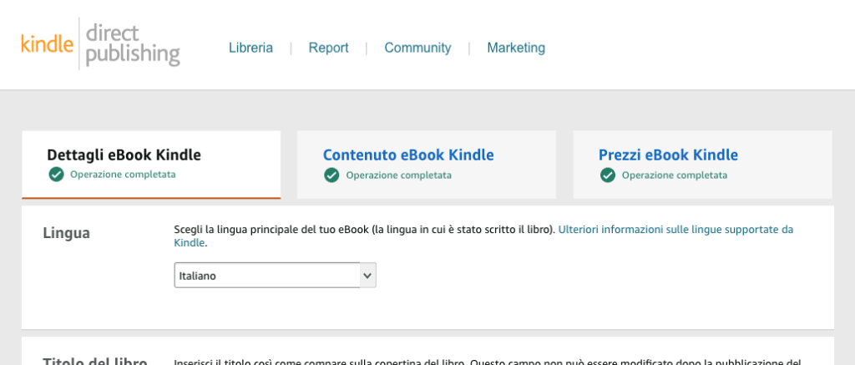Click 'Operazione completata' under Contenuto eBook Kindle
The width and height of the screenshot is (855, 365).
(398, 175)
